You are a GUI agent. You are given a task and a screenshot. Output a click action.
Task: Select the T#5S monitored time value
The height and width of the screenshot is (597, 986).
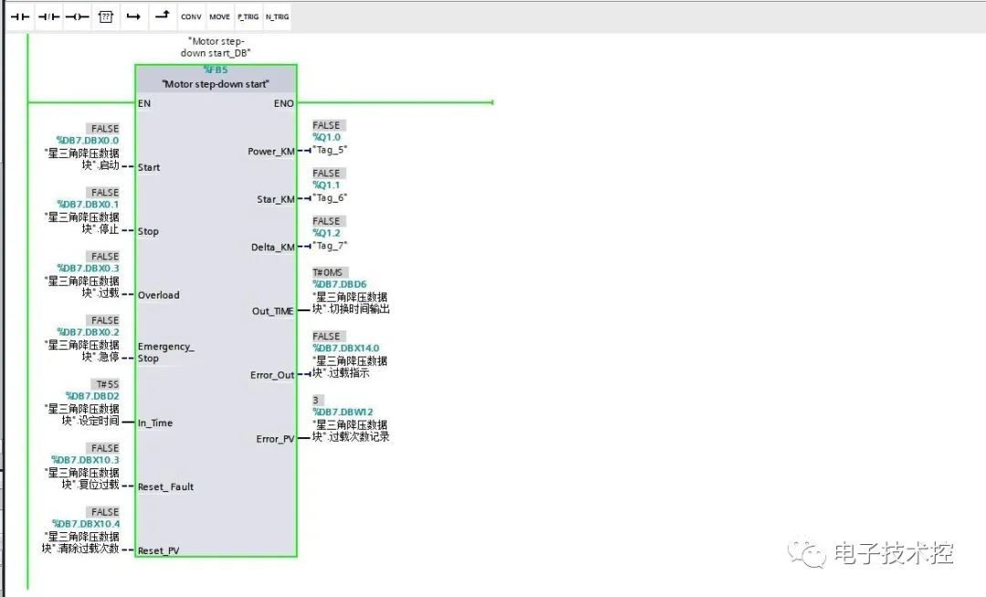click(106, 384)
